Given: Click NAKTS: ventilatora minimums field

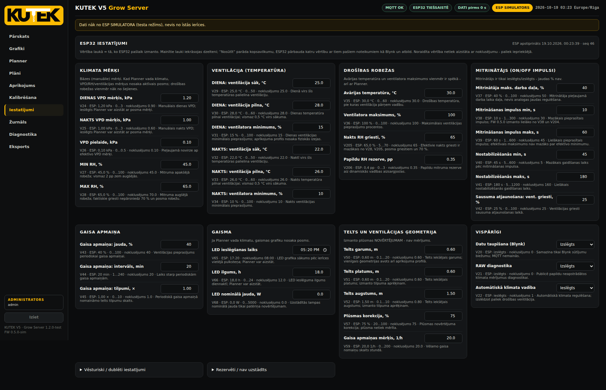Looking at the screenshot, I should click(x=312, y=194).
